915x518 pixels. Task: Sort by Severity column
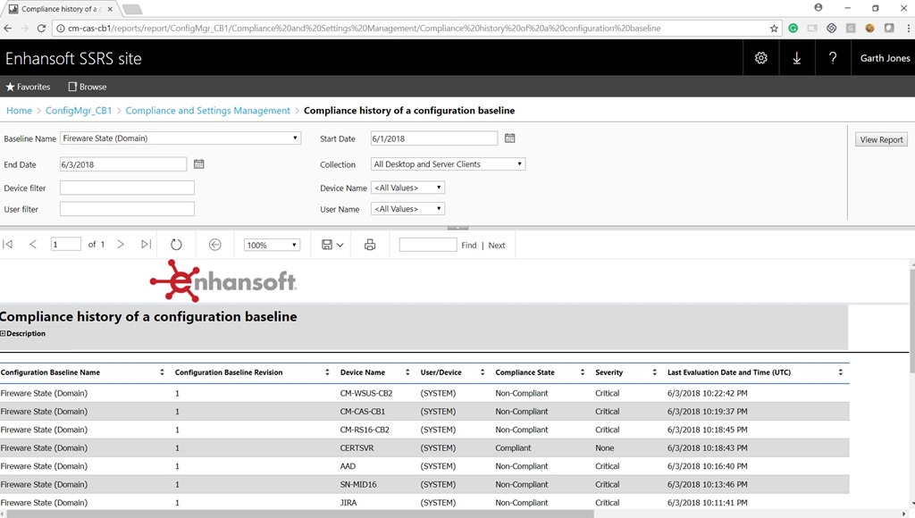pos(655,372)
